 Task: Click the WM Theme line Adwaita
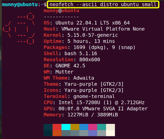coord(69,78)
